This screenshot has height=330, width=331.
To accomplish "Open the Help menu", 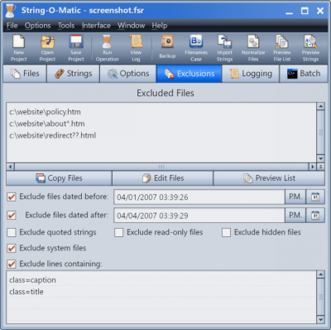I will (160, 26).
